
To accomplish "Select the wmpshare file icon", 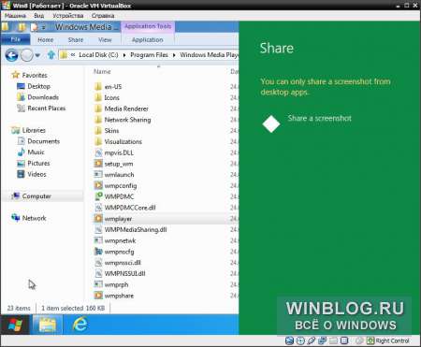I will click(98, 296).
